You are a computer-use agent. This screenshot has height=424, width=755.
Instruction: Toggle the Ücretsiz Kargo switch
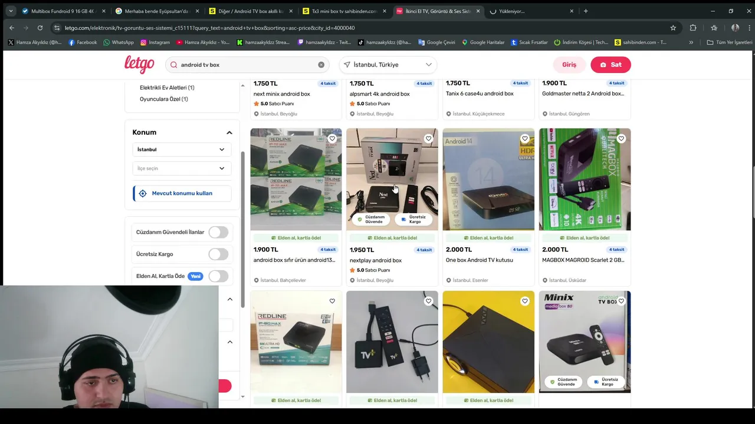pyautogui.click(x=218, y=254)
